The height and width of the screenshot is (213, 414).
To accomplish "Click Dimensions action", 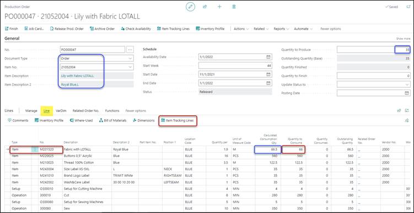I will (144, 120).
